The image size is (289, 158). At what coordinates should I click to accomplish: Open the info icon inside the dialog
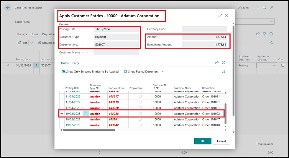224,63
